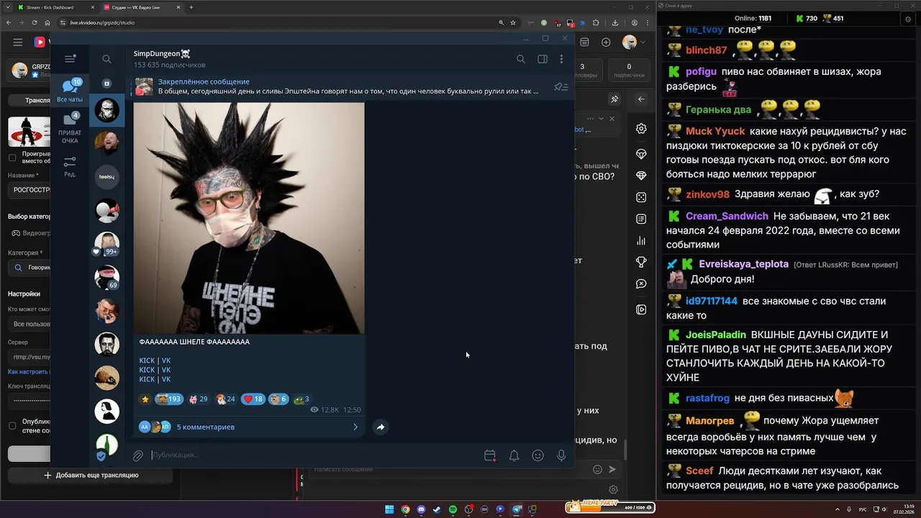Click the VK Video logo
921x518 pixels.
(40, 42)
